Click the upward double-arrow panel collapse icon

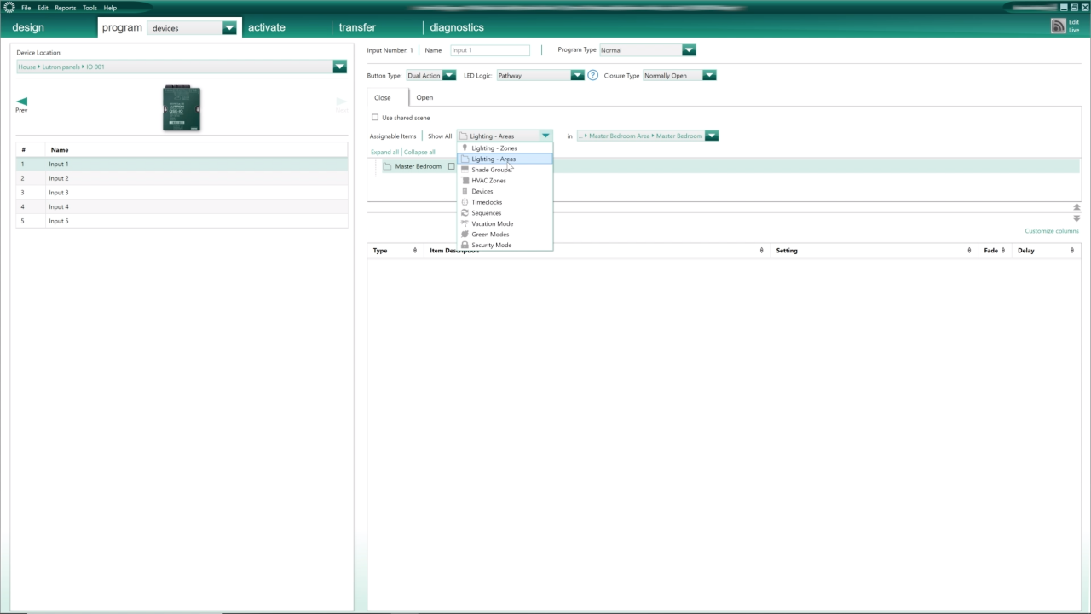[1077, 207]
